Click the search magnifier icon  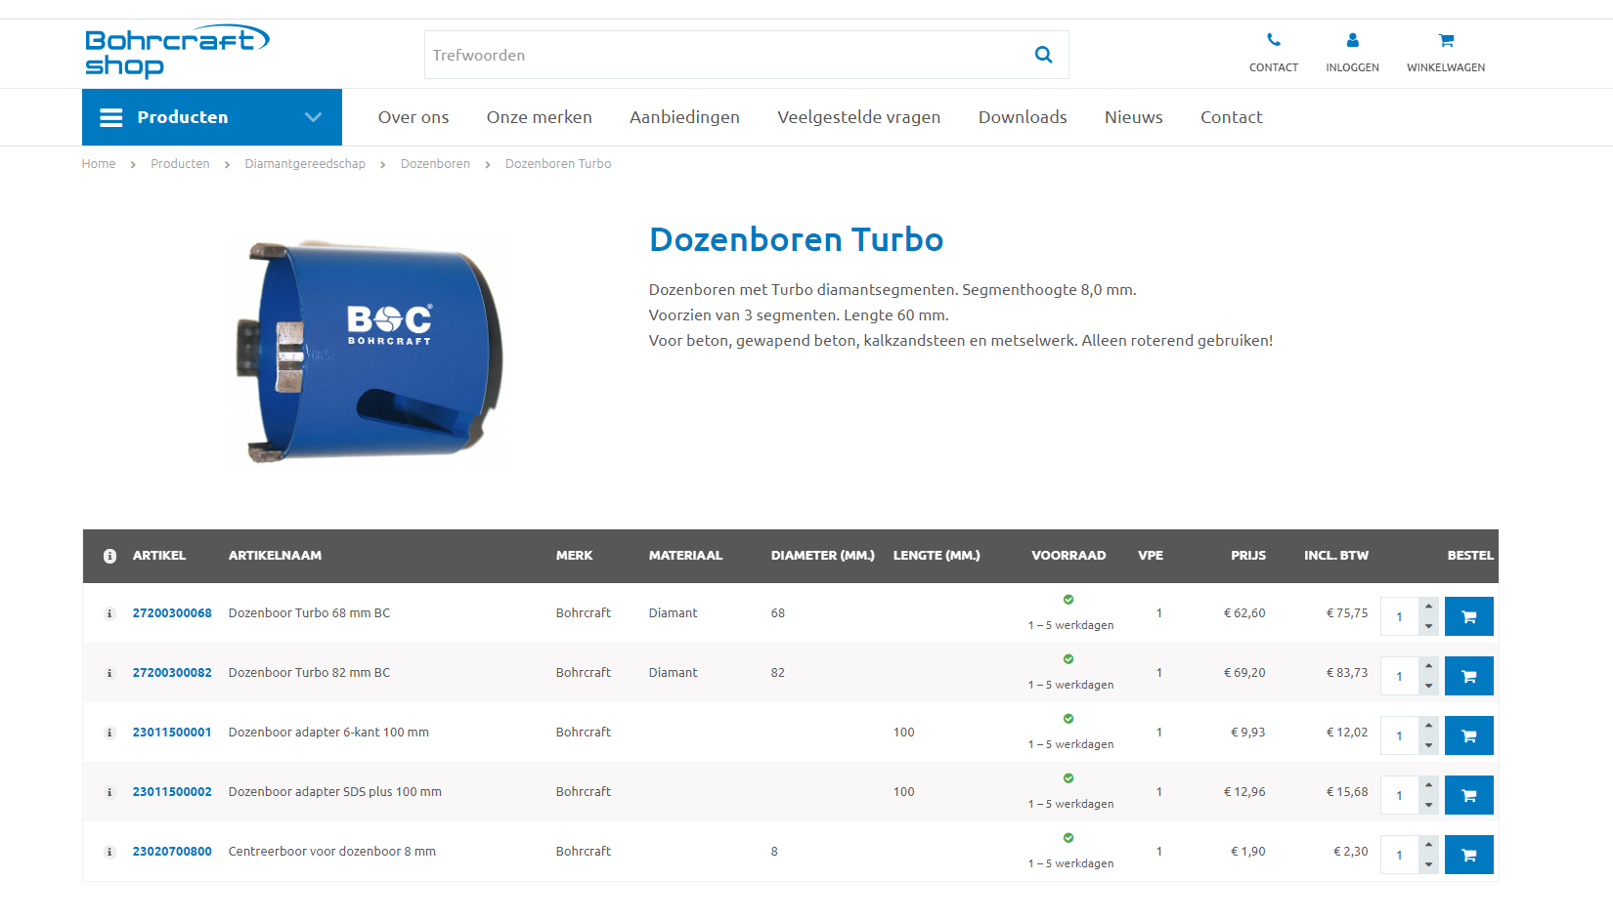[1042, 55]
